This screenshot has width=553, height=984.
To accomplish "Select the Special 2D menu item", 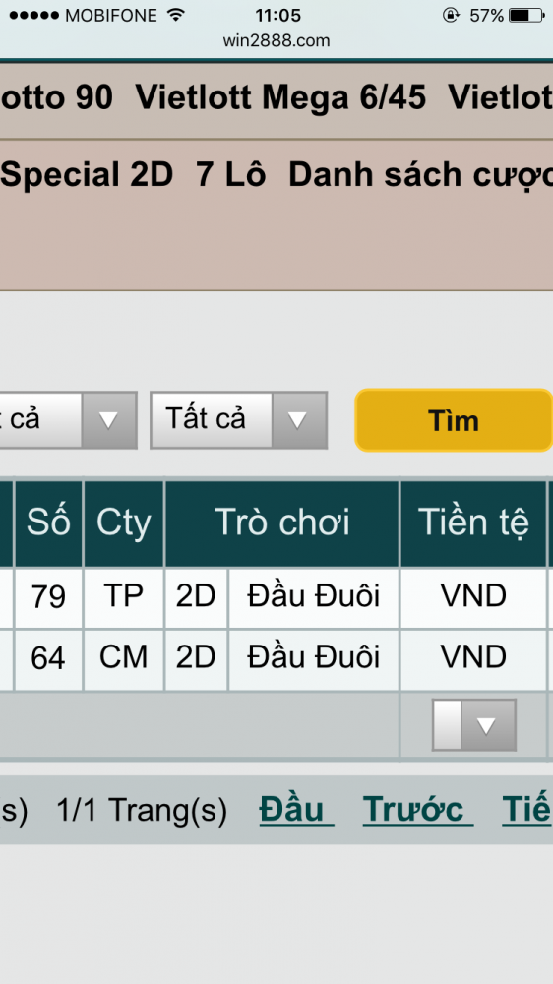I will tap(87, 174).
